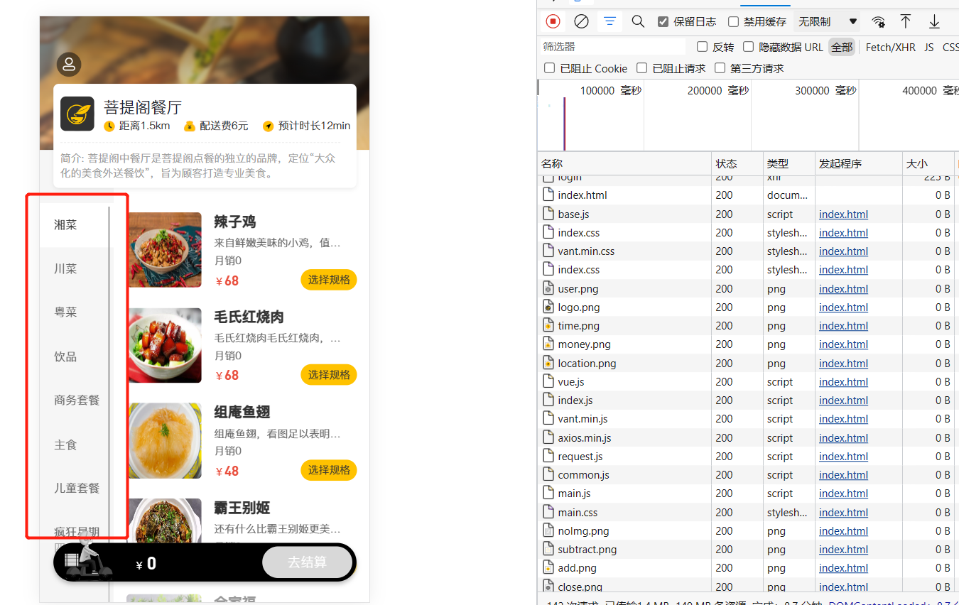959x605 pixels.
Task: Stop recording network log (red button)
Action: (x=553, y=21)
